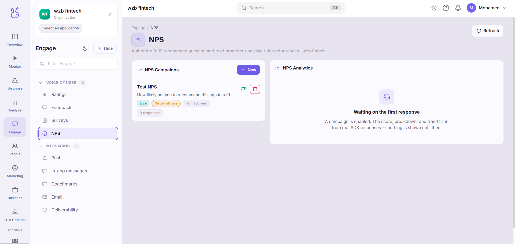Go to Email messaging

(78, 197)
